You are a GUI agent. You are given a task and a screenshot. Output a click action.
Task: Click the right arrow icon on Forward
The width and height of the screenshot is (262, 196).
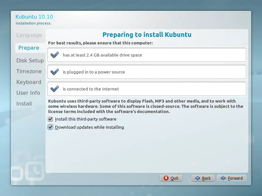(x=223, y=178)
